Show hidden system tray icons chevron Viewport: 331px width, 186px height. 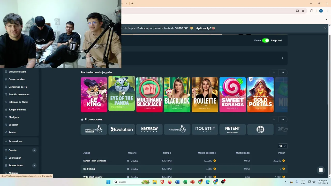click(286, 182)
